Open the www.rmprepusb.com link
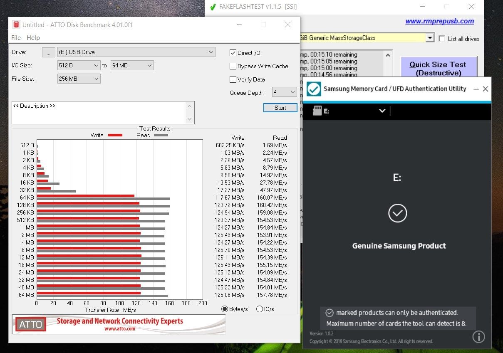The height and width of the screenshot is (353, 503). (x=440, y=21)
